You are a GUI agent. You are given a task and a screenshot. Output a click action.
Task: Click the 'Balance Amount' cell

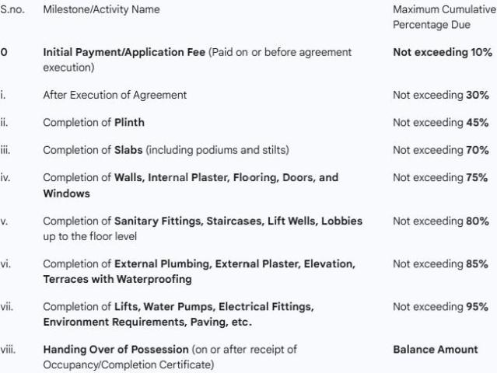pyautogui.click(x=436, y=350)
